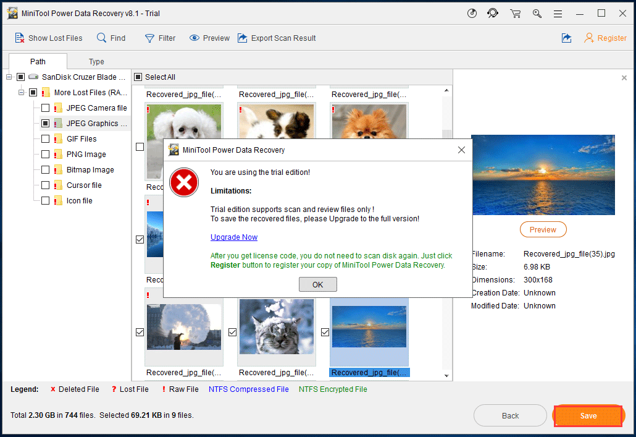Collapse the More Lost Files node
This screenshot has width=636, height=437.
[22, 93]
